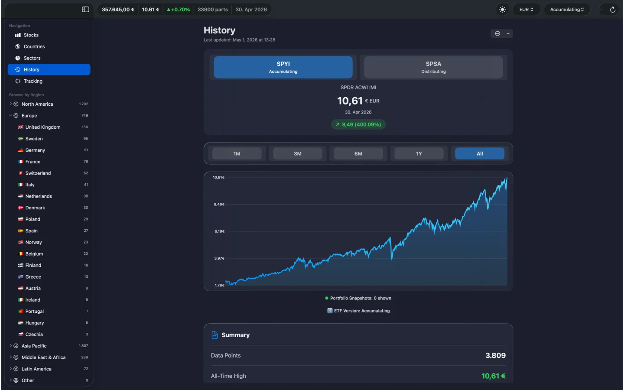Set chart range to All

pos(480,153)
